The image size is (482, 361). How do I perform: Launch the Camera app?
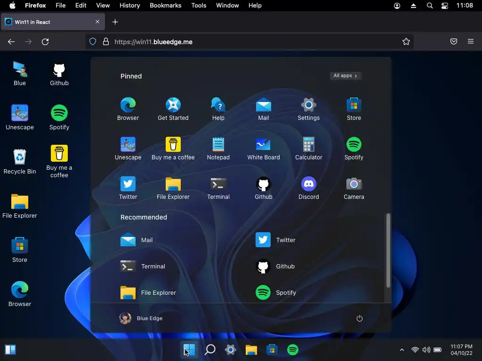tap(354, 188)
